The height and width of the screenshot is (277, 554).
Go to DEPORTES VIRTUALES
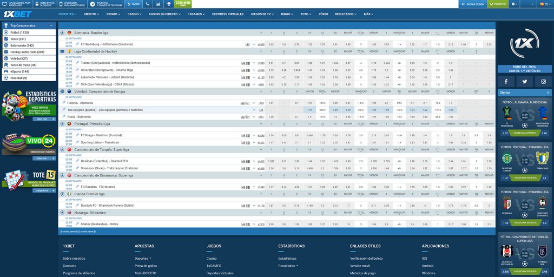click(x=228, y=14)
